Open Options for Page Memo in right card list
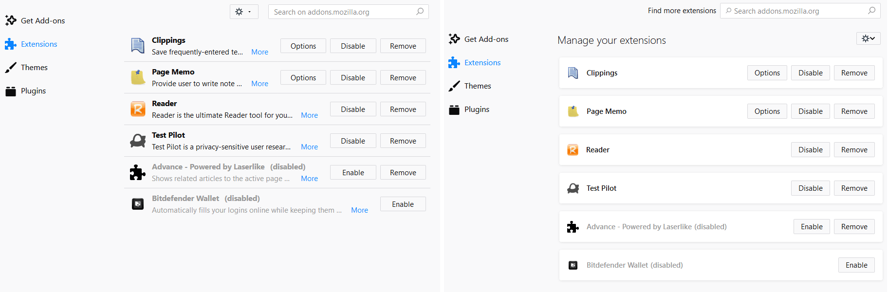This screenshot has height=292, width=888. coord(767,111)
